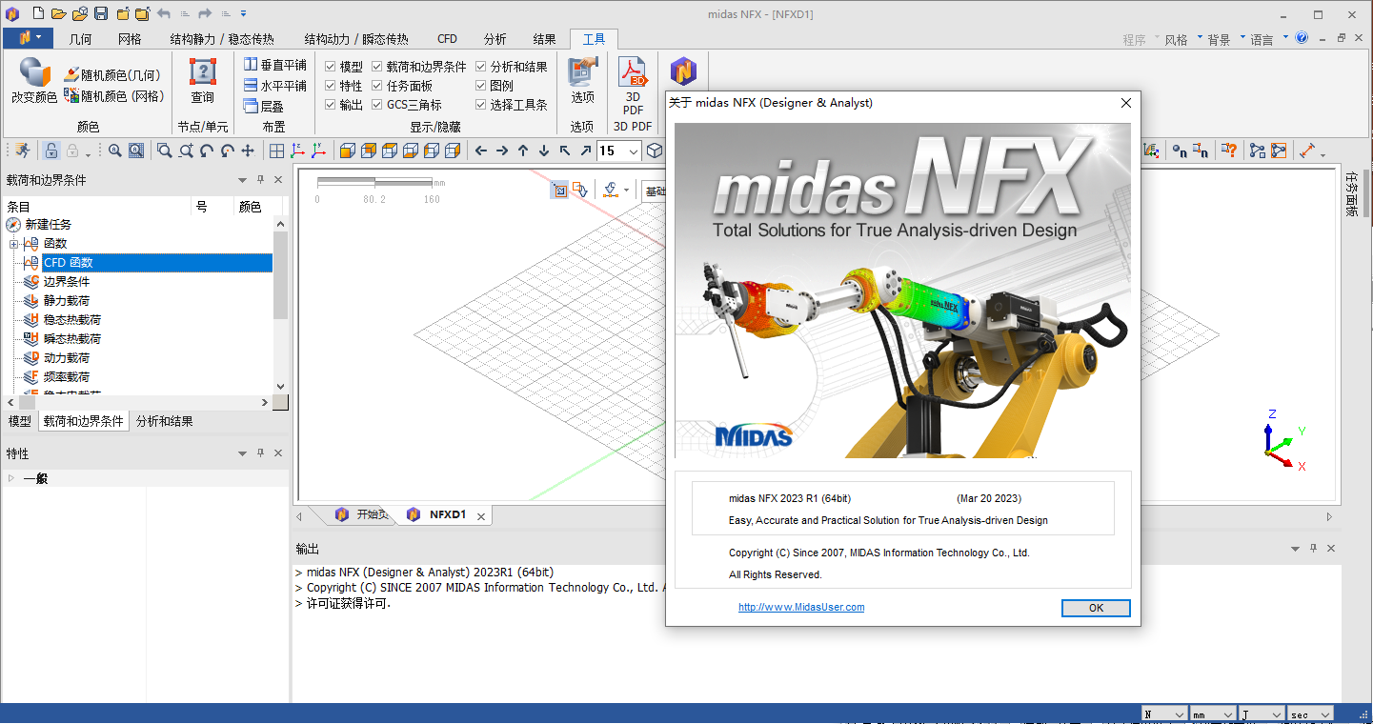Click the blue help question-mark icon

click(1302, 38)
